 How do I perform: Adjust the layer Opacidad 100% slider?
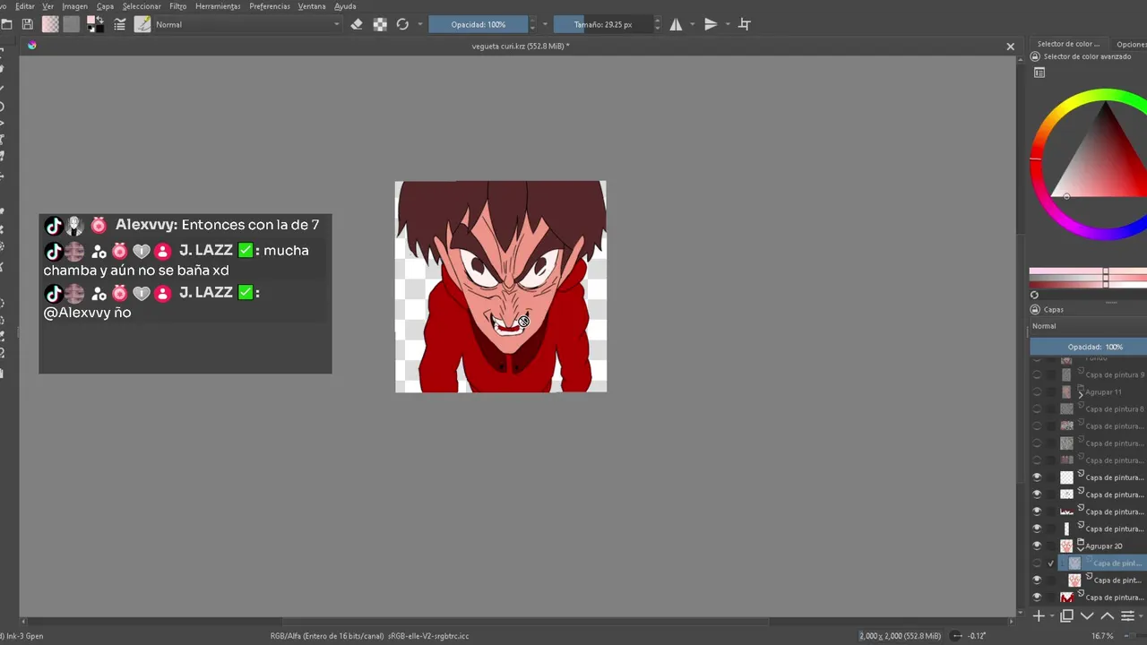(1088, 347)
